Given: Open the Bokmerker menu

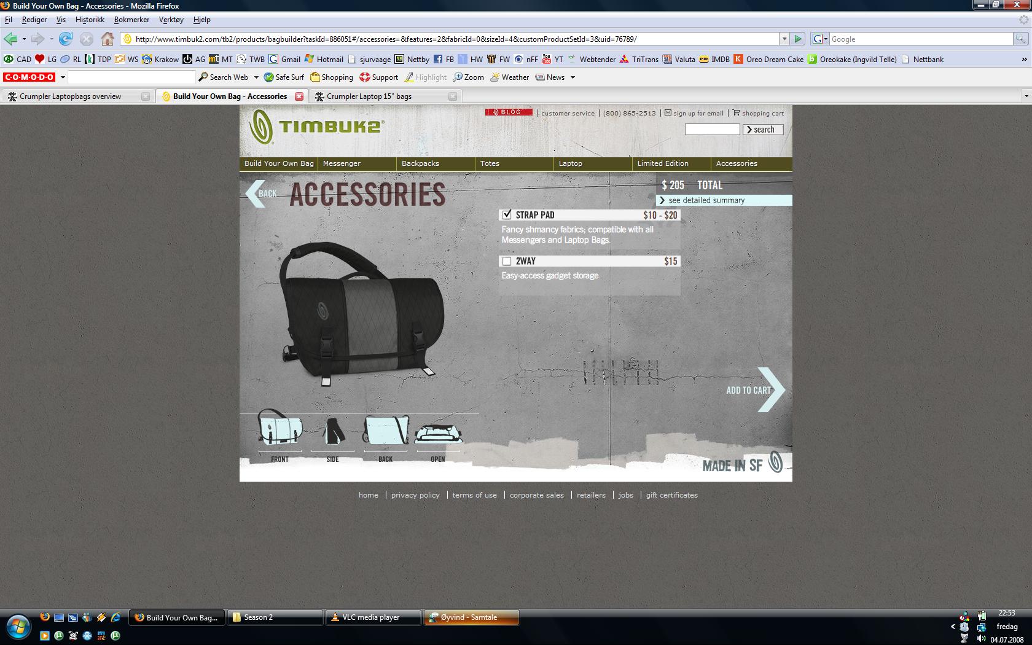Looking at the screenshot, I should point(131,20).
